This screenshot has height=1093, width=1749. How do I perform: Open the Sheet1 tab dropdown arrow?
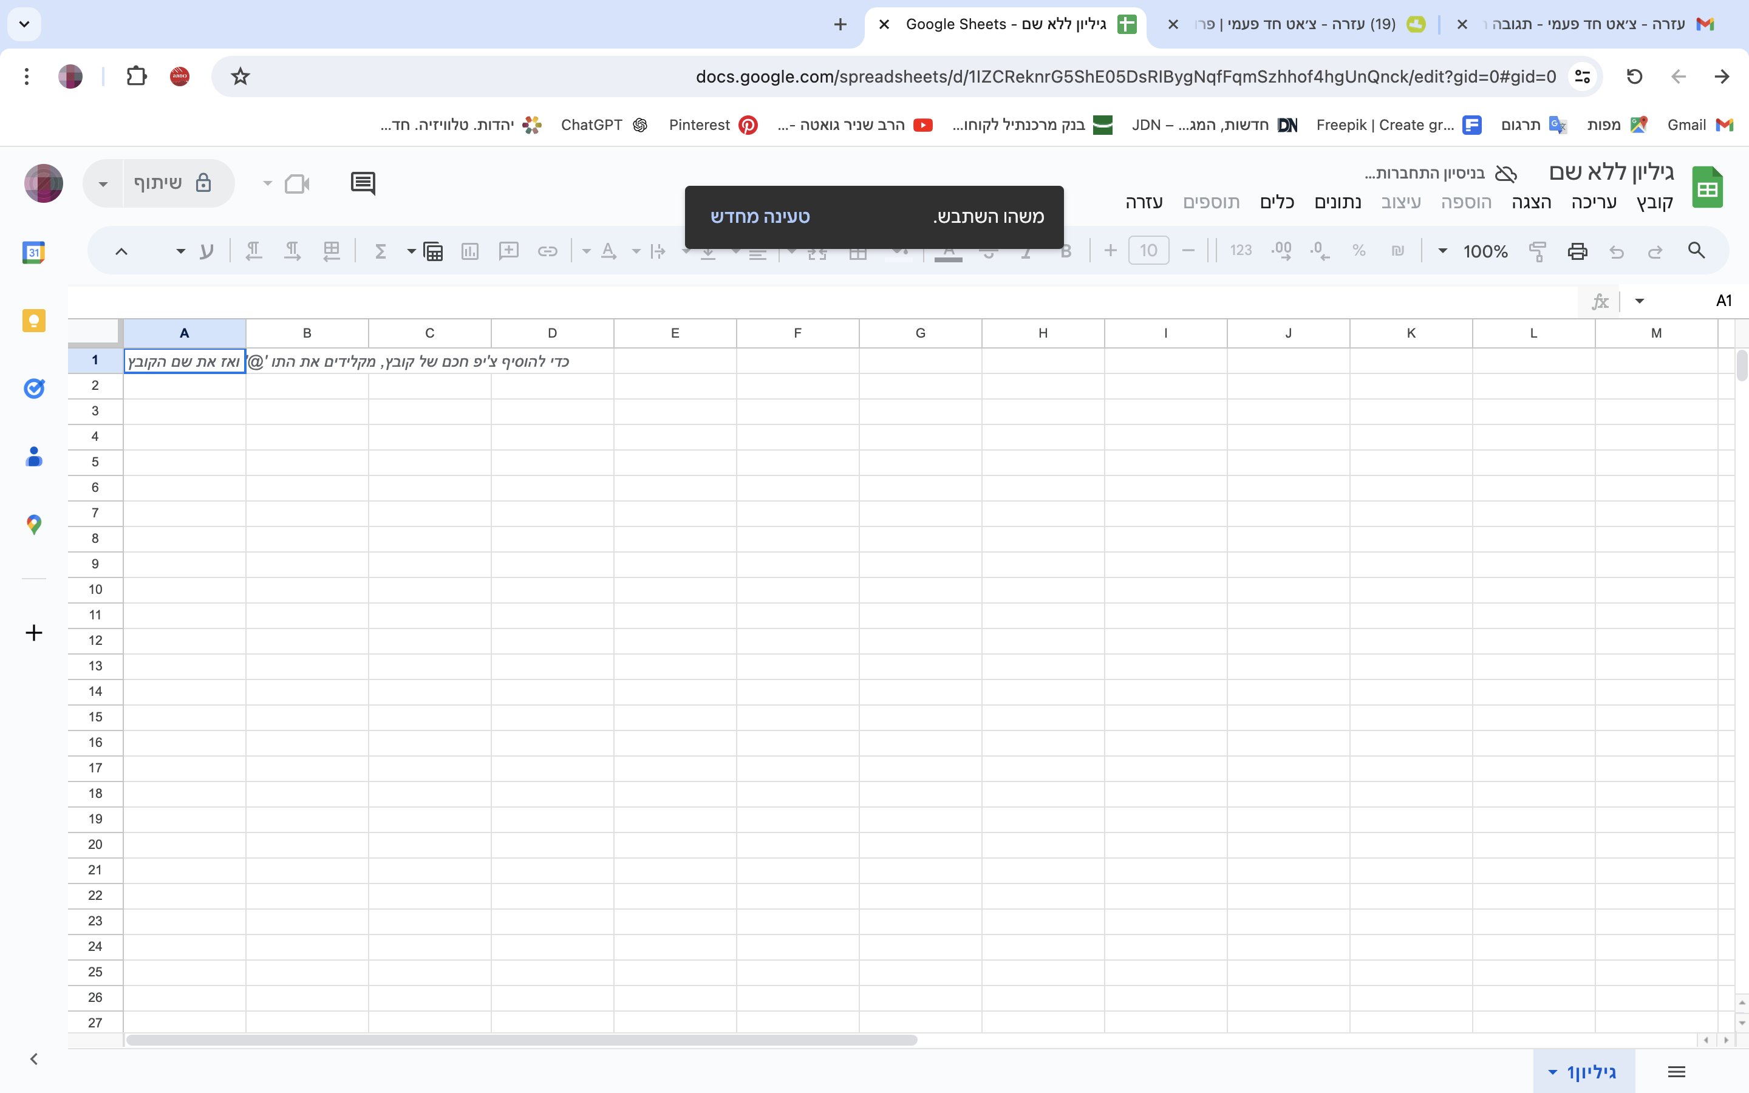click(x=1552, y=1072)
